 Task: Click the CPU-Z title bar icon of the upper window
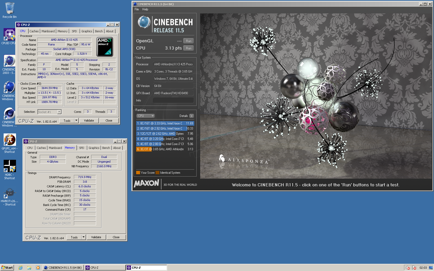click(18, 25)
